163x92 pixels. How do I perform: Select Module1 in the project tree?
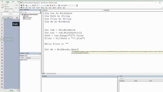pos(27,16)
